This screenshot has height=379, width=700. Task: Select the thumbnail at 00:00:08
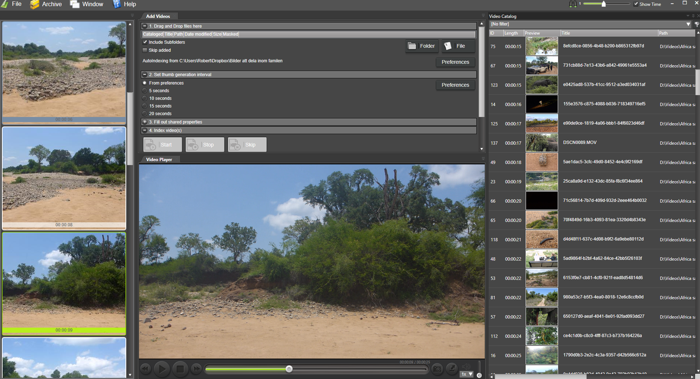[64, 178]
